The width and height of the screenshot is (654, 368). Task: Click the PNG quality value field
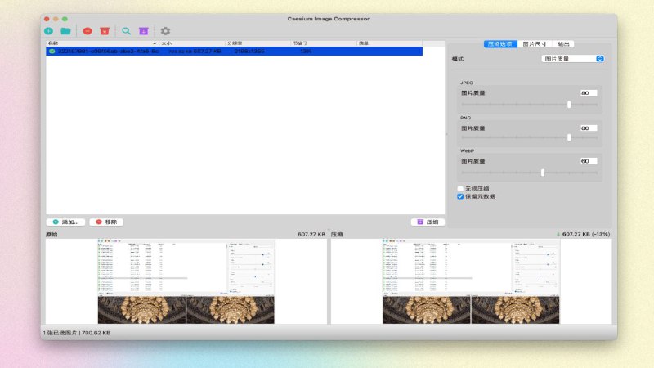pyautogui.click(x=588, y=128)
